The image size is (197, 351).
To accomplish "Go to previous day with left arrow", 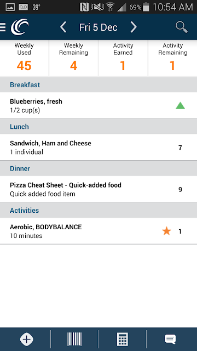I will [x=63, y=27].
